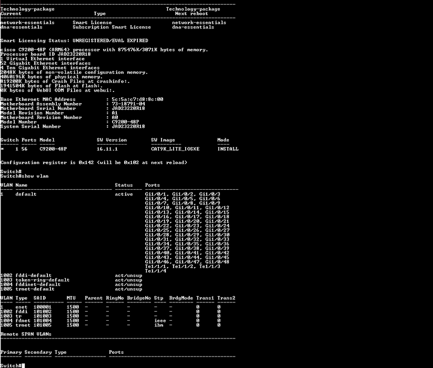Click '4 Ten Gigabit Ethernet interfaces' line

coord(50,68)
